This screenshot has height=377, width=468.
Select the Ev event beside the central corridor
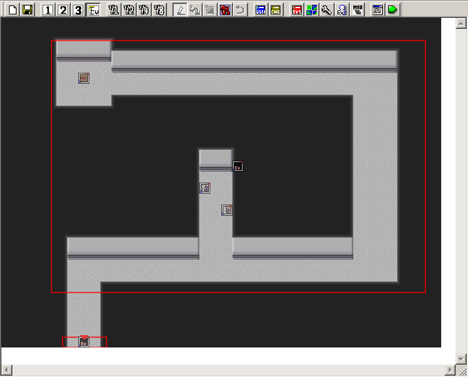[238, 166]
